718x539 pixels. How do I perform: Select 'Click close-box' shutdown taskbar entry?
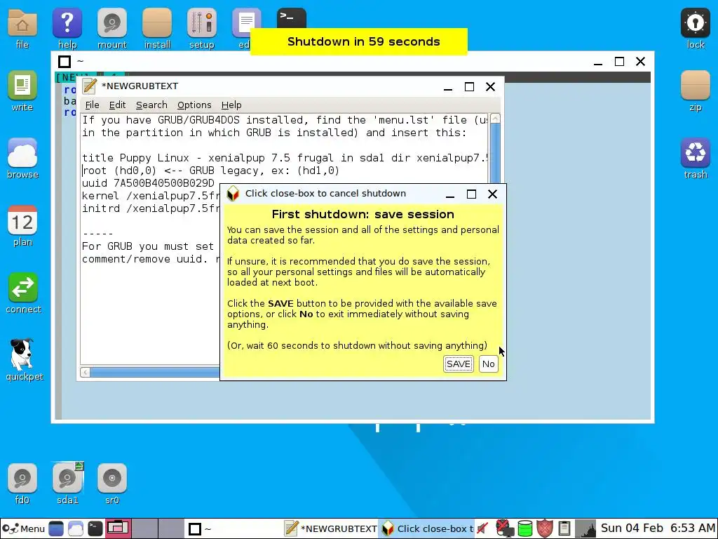click(x=427, y=529)
